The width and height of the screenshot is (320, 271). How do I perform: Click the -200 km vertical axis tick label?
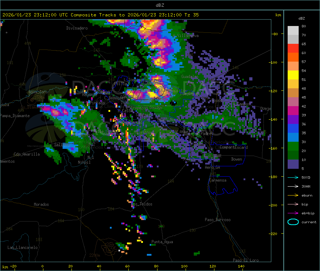coord(273,205)
